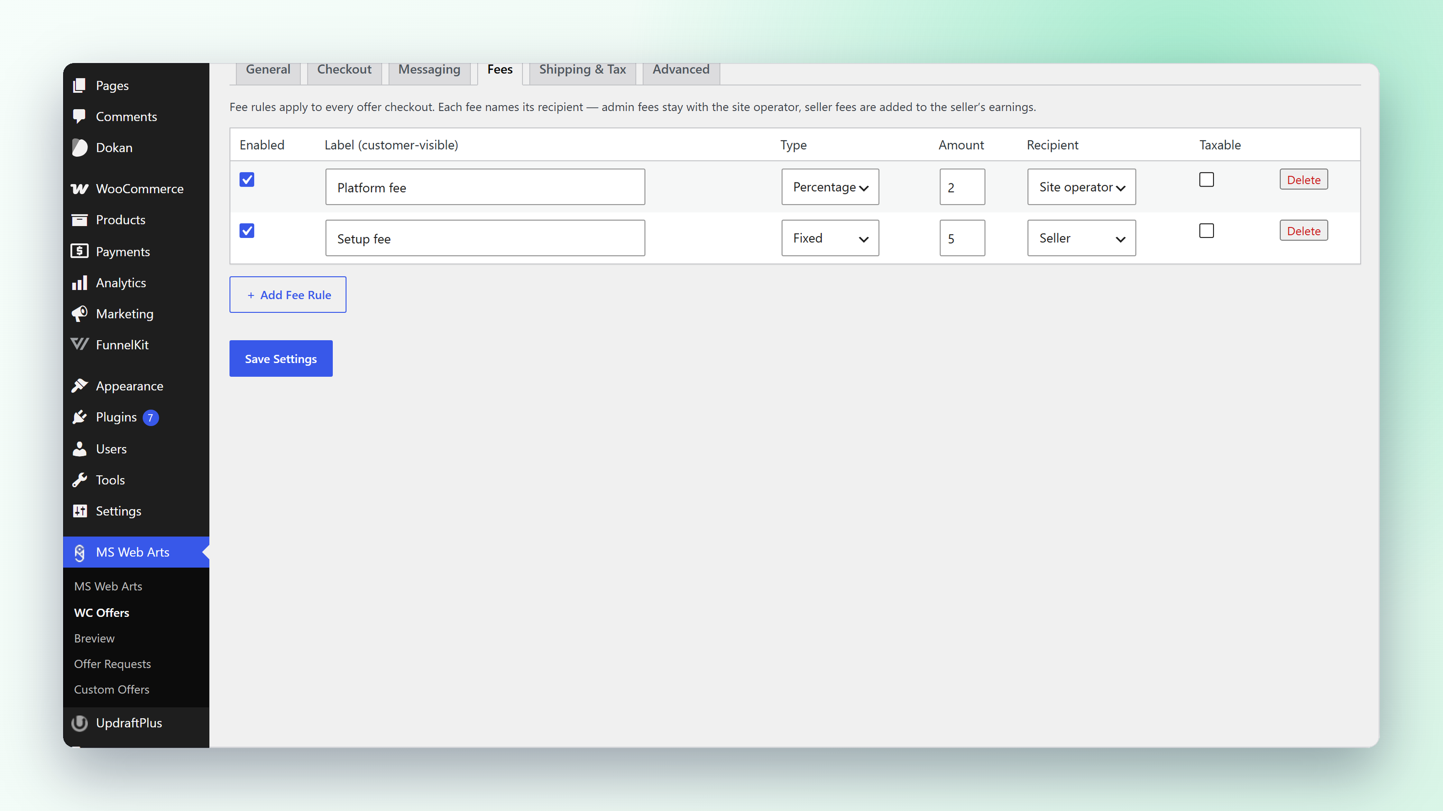This screenshot has height=811, width=1443.
Task: Click the Plugins plug icon
Action: (x=79, y=417)
